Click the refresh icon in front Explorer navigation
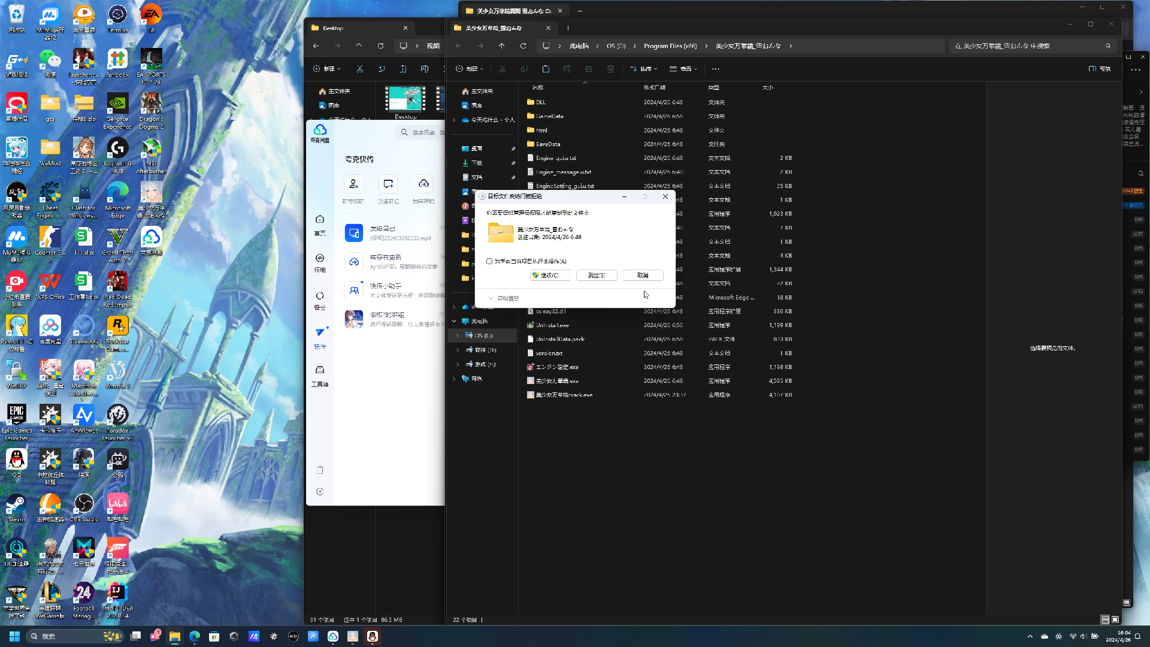Viewport: 1150px width, 647px height. click(523, 46)
